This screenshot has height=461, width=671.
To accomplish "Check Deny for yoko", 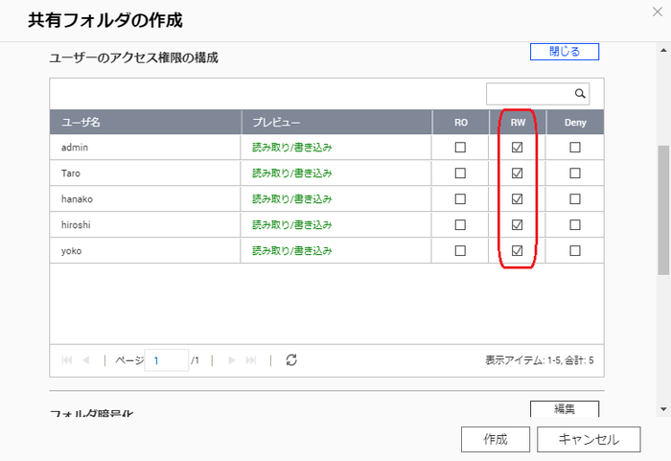I will coord(575,250).
